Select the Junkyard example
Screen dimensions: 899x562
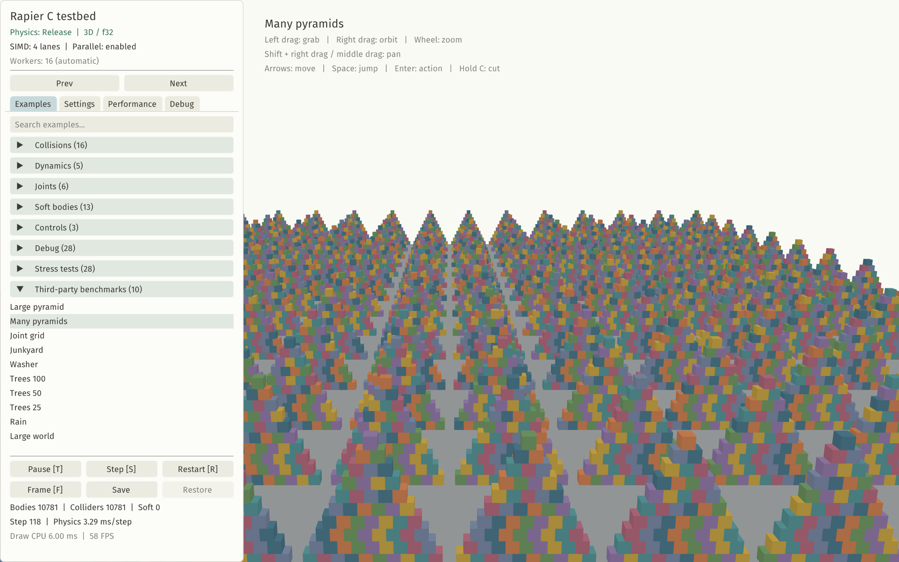point(121,350)
